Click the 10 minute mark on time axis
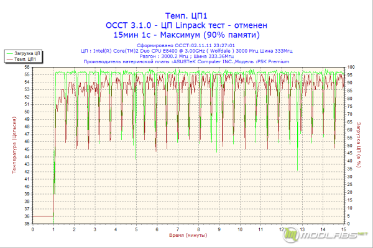This screenshot has width=373, height=248. tap(240, 229)
